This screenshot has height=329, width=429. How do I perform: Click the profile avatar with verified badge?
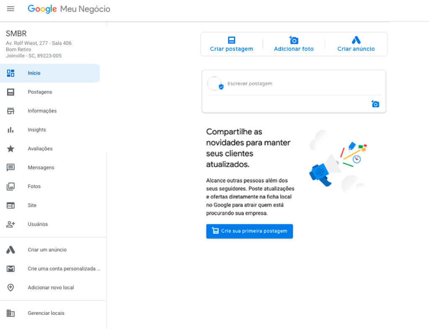215,83
